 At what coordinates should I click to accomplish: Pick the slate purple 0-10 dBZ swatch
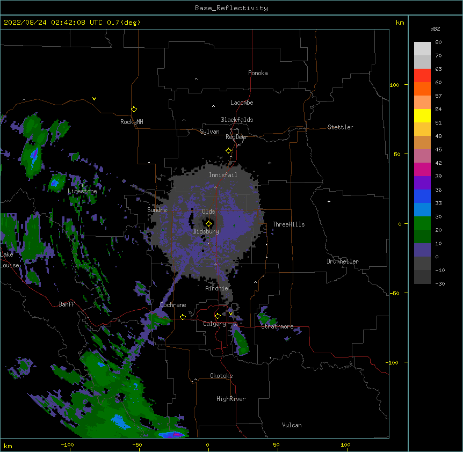click(x=422, y=250)
